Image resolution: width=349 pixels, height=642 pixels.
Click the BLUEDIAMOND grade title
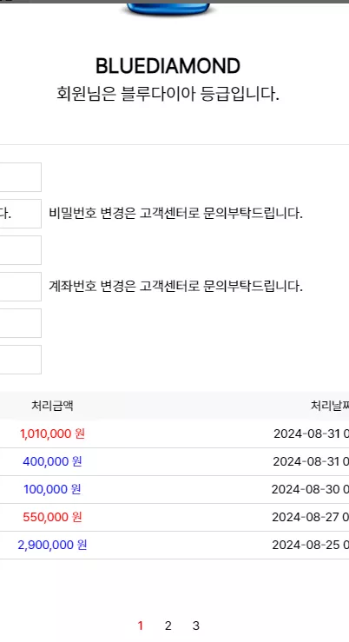[x=168, y=66]
